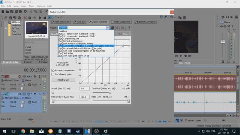Open Touch automation dropdown on track 3
Viewport: 240px width, 135px height.
40,102
